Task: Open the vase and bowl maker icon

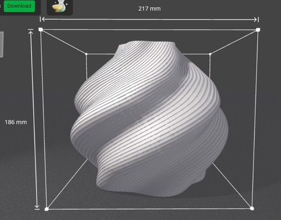Action: [60, 7]
